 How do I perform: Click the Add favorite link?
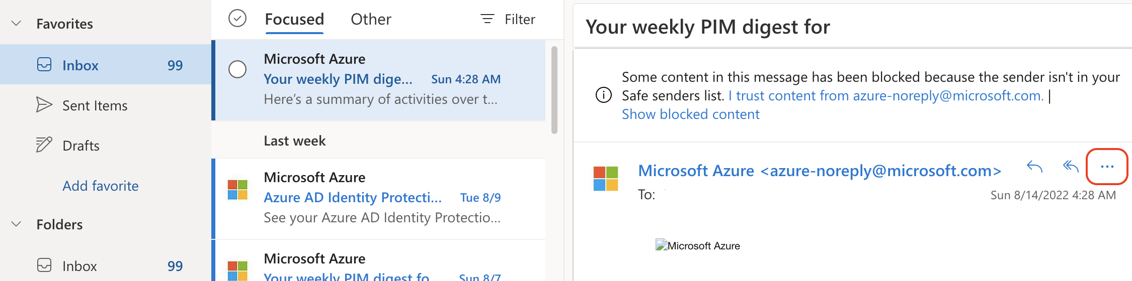pos(101,186)
